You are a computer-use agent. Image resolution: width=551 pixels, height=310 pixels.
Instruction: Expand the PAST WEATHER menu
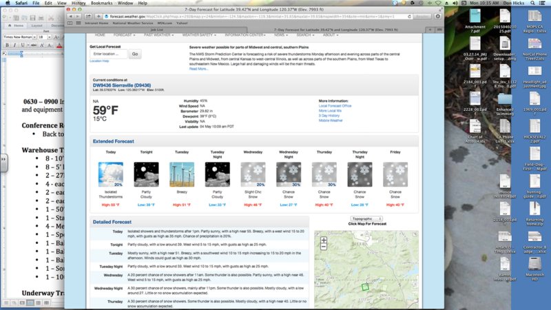coord(158,35)
